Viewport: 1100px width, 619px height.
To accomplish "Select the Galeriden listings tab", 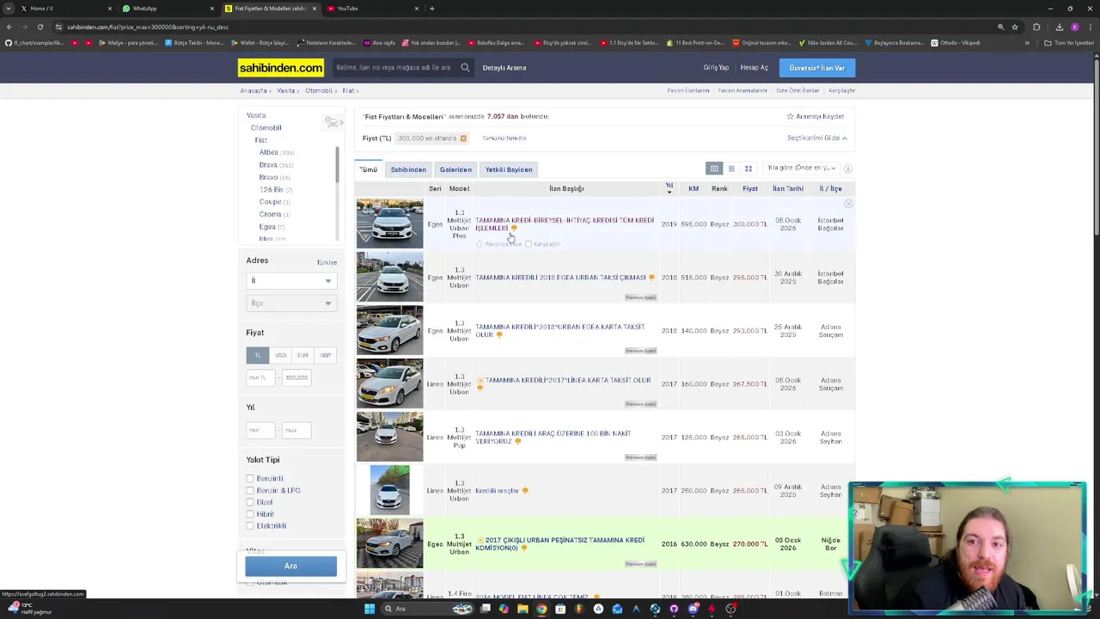I will (455, 169).
